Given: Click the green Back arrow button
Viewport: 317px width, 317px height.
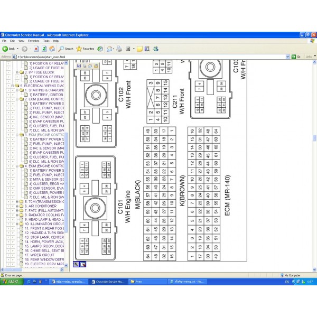Looking at the screenshot, I should [x=5, y=49].
